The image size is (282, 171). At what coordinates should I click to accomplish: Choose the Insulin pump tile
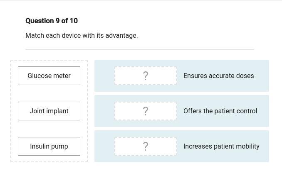click(x=49, y=146)
